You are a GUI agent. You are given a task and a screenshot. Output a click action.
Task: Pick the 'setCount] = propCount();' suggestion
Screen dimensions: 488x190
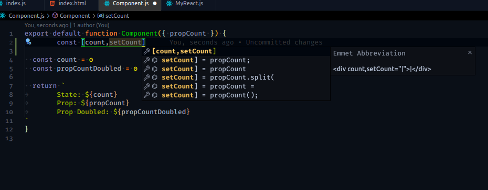[x=236, y=95]
